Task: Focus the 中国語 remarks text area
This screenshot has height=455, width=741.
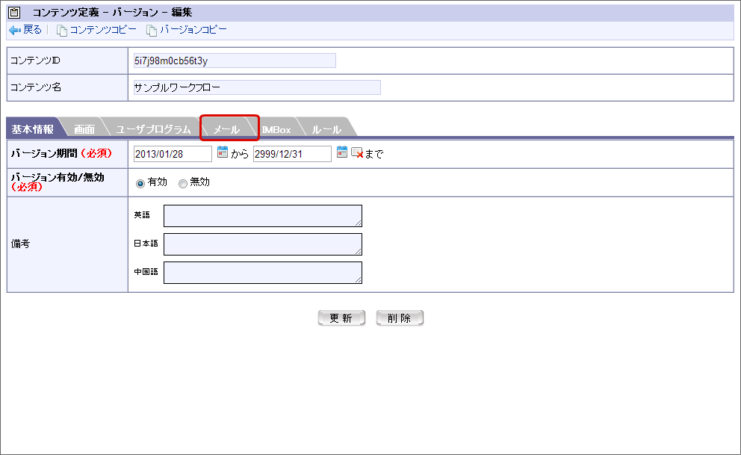Action: point(262,272)
